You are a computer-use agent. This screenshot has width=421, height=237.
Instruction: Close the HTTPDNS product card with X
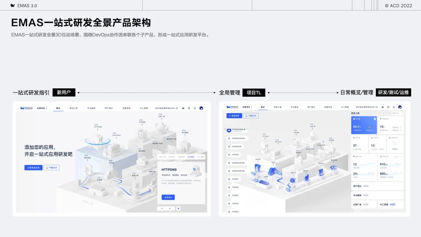click(x=178, y=208)
